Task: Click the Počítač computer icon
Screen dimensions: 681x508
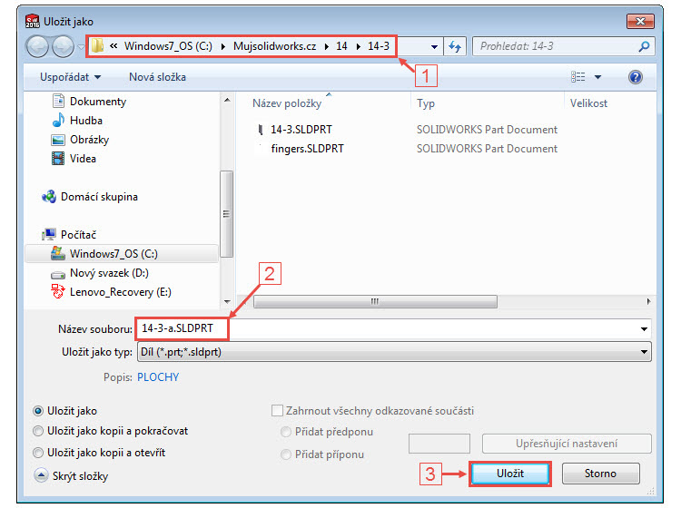Action: [x=49, y=235]
